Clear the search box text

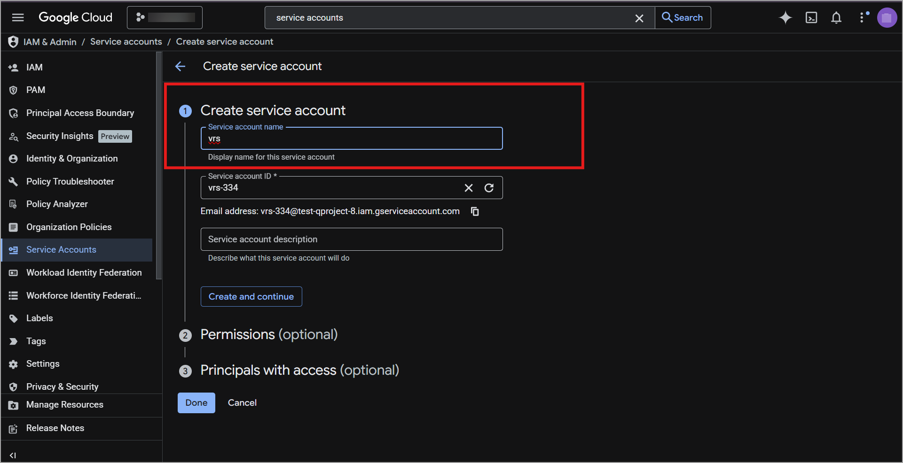click(639, 18)
